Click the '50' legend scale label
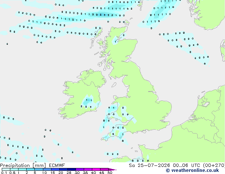Viewport: 225px width, 174px height. pyautogui.click(x=110, y=173)
